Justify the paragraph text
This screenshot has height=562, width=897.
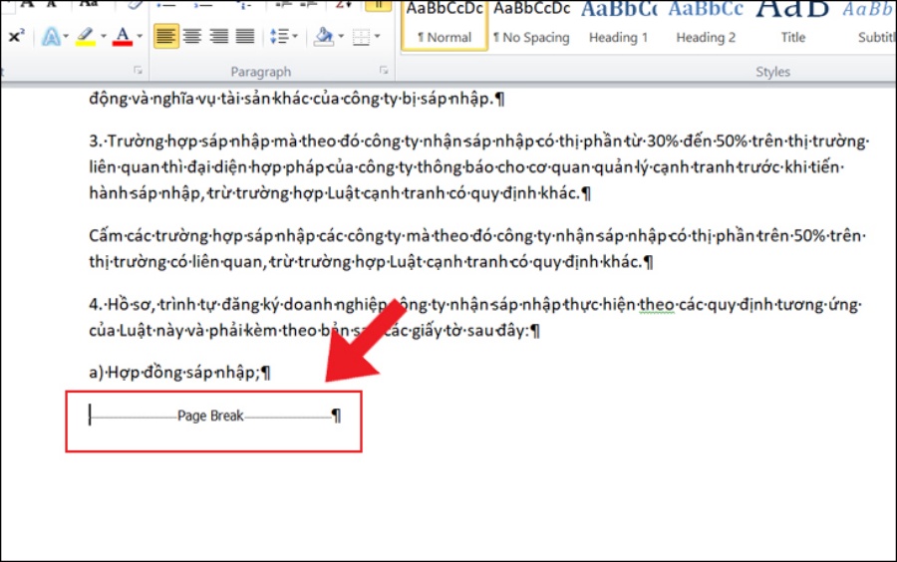coord(244,37)
